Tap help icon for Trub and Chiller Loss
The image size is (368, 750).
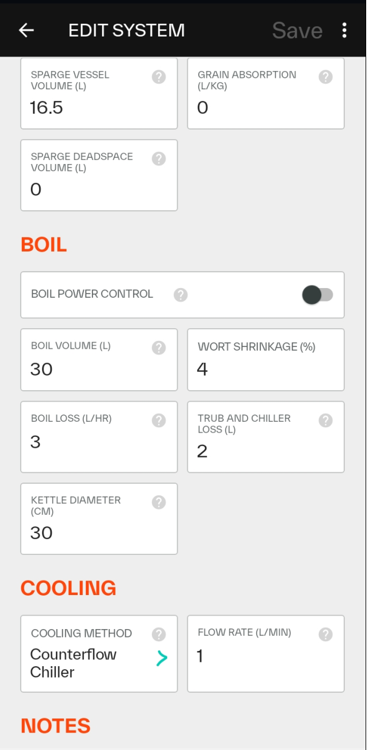point(325,420)
